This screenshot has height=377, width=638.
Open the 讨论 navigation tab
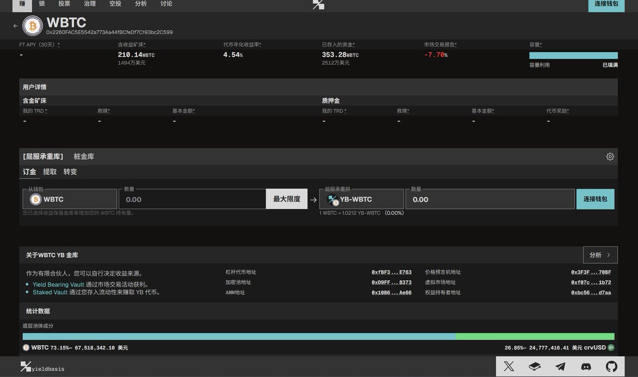[166, 4]
